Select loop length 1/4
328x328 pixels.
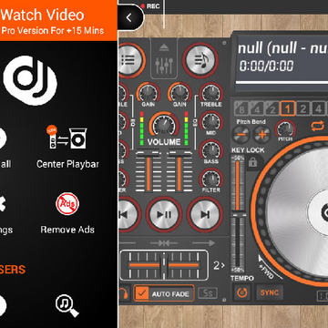[x=257, y=108]
